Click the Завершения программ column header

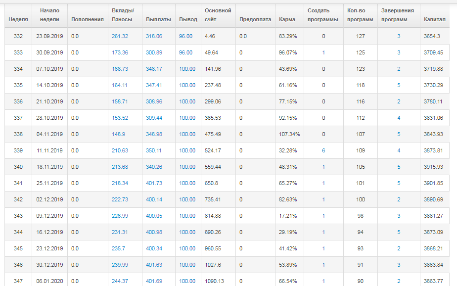[x=398, y=15]
